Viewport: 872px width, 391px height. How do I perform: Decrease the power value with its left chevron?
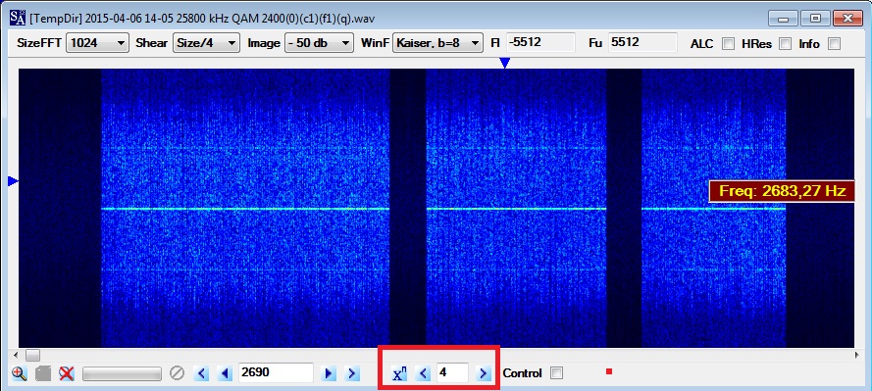tap(424, 373)
